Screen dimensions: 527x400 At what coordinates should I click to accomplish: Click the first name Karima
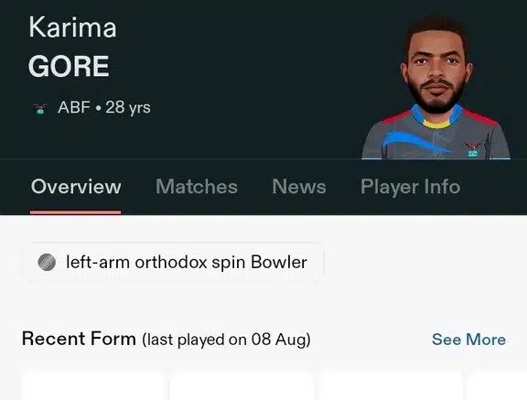click(72, 27)
